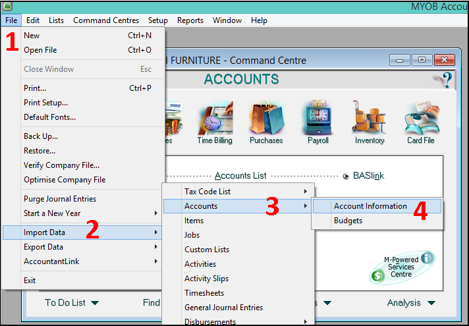Screen dimensions: 469x326
Task: Open the File menu
Action: point(11,20)
